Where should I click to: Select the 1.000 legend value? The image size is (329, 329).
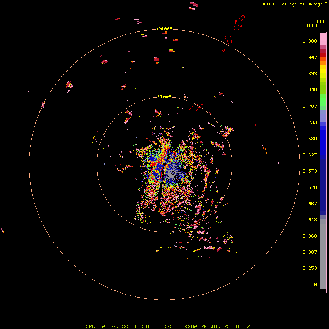pos(310,41)
